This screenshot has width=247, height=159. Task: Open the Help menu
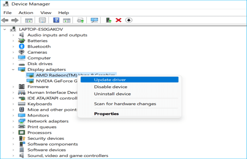point(64,13)
